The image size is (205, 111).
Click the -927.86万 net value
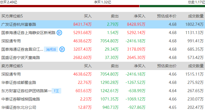(137, 107)
